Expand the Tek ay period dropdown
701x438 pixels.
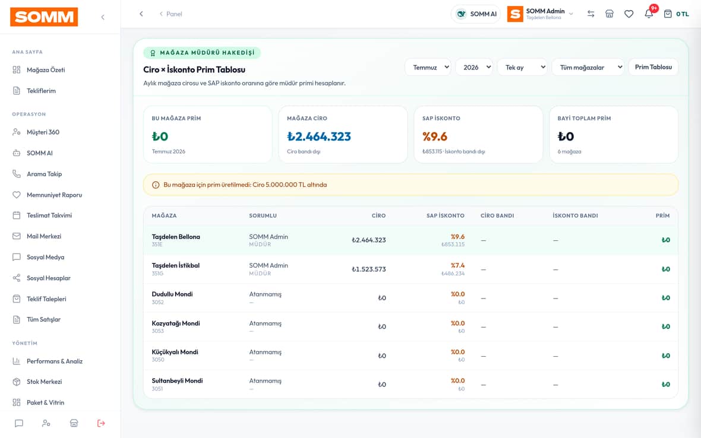pos(522,68)
